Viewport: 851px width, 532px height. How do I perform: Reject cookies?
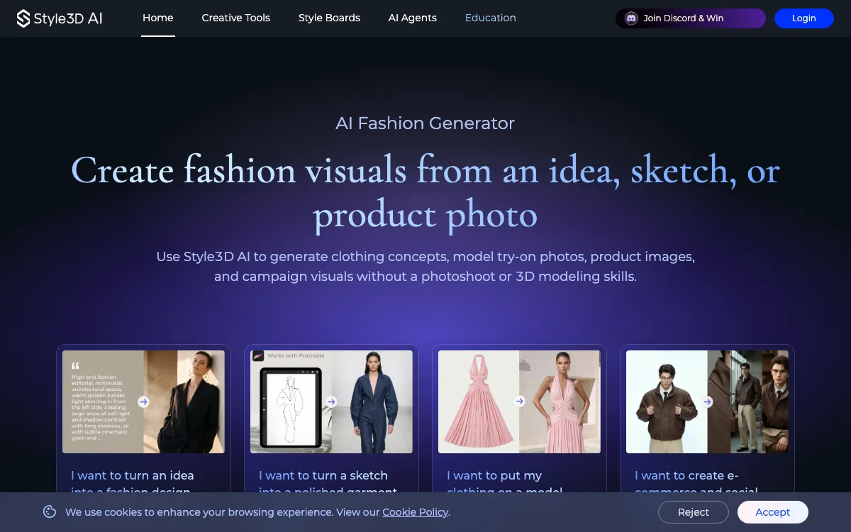coord(693,512)
